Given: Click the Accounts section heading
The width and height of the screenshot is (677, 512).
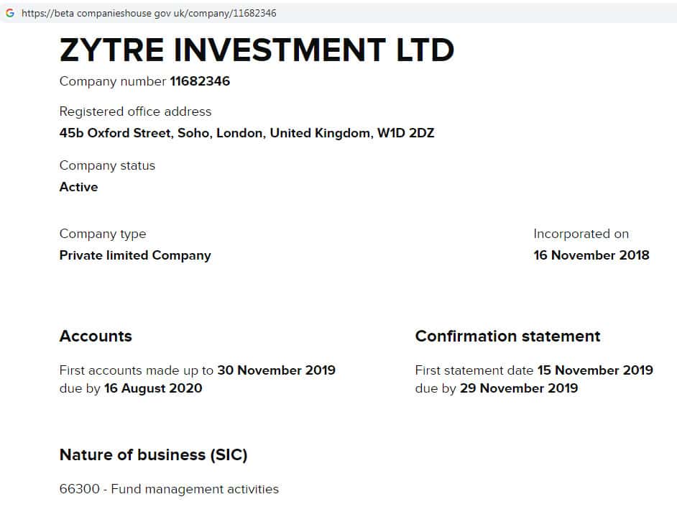Looking at the screenshot, I should click(96, 336).
